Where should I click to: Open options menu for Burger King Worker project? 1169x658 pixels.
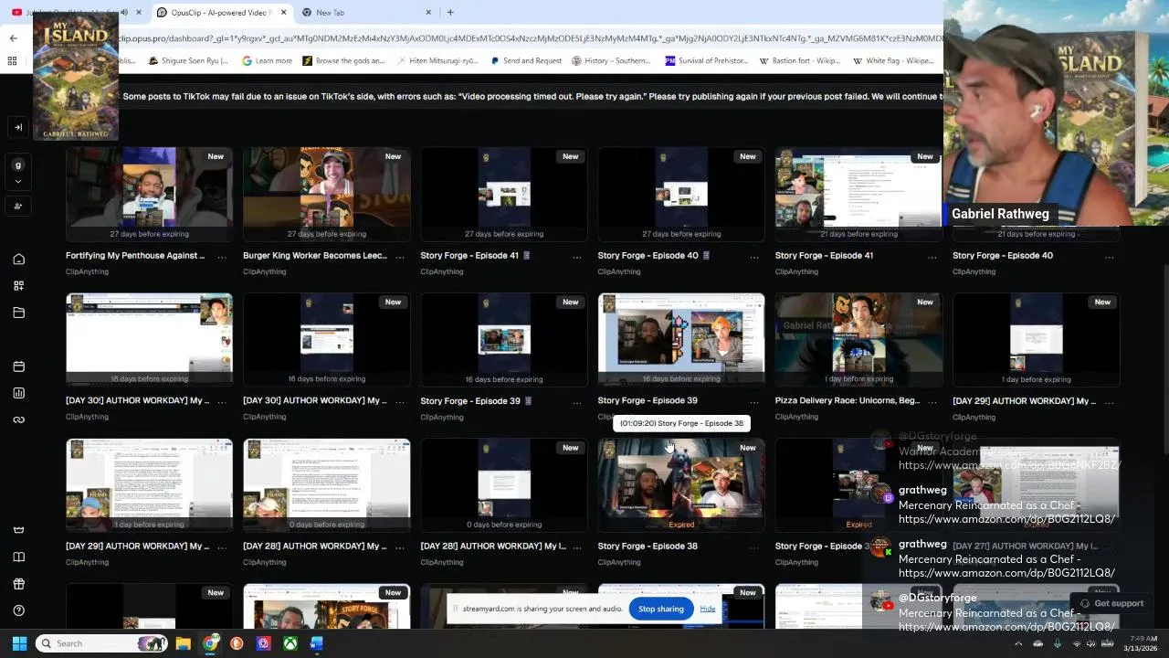399,257
